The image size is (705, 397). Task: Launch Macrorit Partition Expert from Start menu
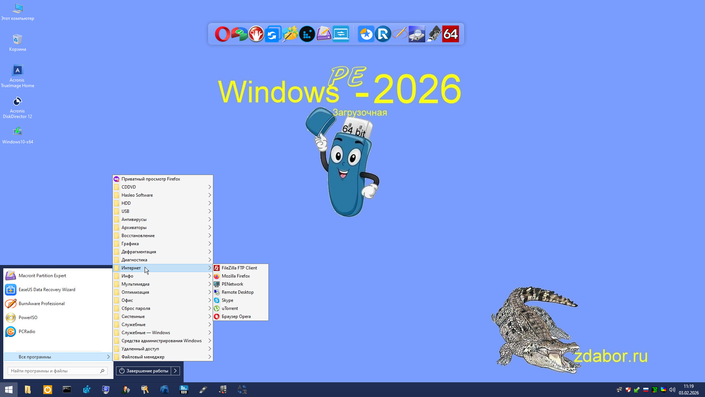point(42,276)
